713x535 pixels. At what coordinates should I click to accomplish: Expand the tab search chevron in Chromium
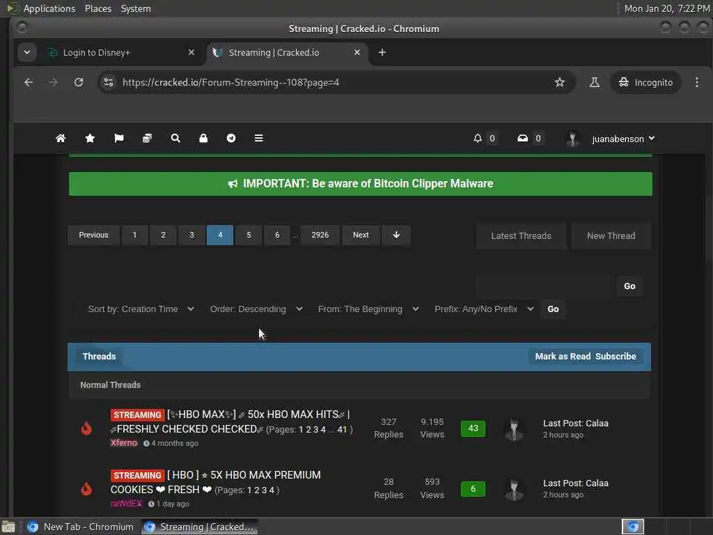click(x=27, y=53)
